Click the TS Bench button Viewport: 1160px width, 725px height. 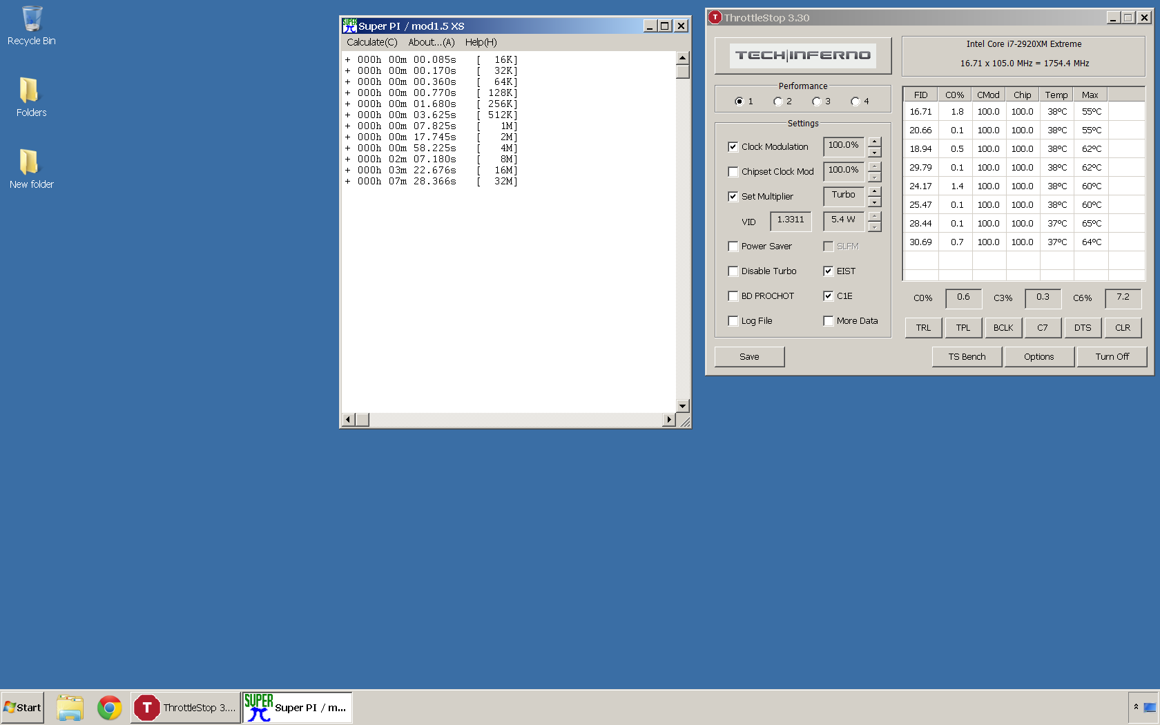click(x=967, y=357)
